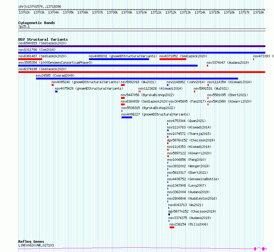274x252 pixels.
Task: Click the blue esv24585 variant bar
Action: [137, 79]
